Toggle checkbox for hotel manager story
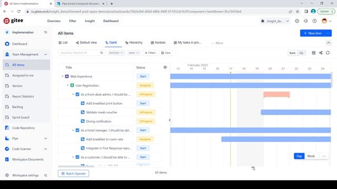 point(77,130)
